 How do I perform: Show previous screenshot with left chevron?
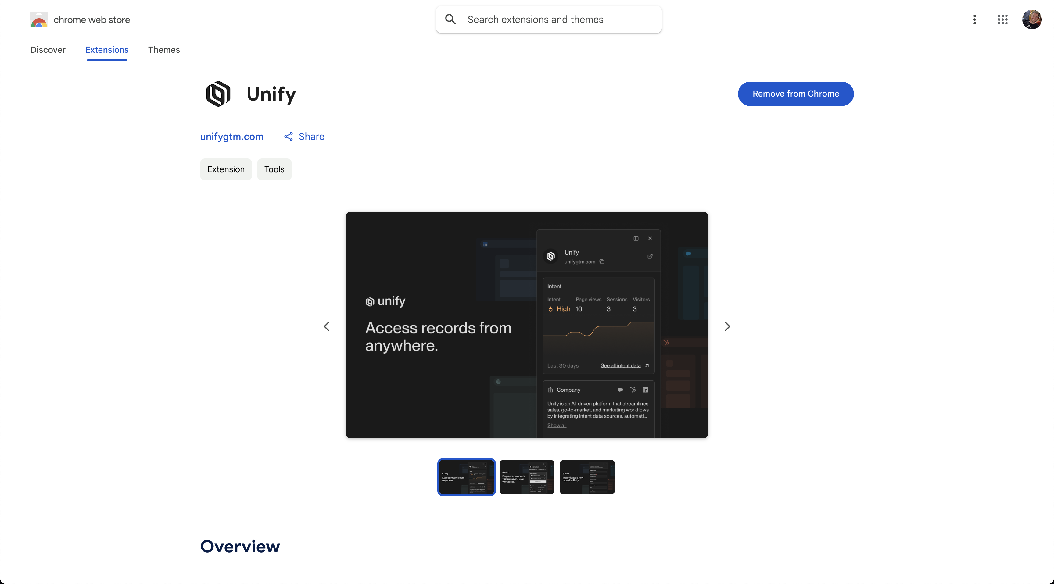[327, 326]
